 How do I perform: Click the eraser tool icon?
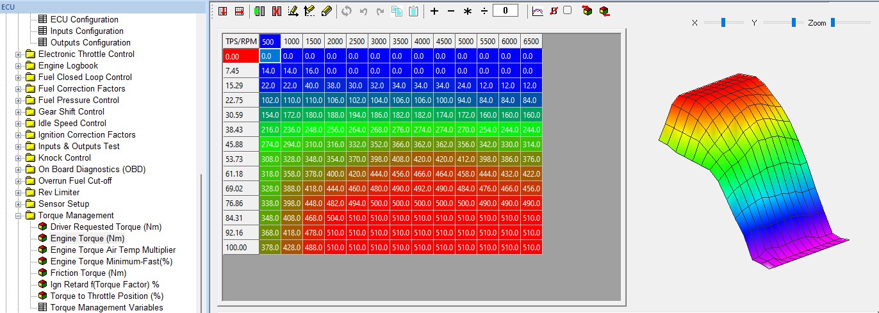click(327, 11)
